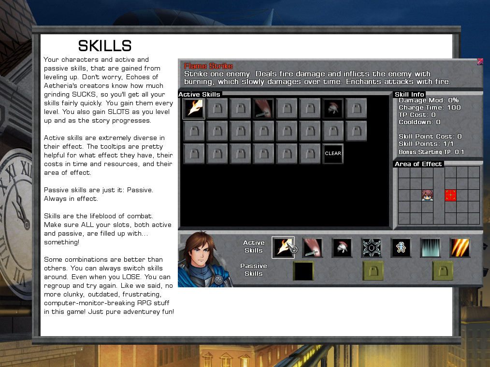Select the orange flame stripes skill icon

(x=460, y=247)
